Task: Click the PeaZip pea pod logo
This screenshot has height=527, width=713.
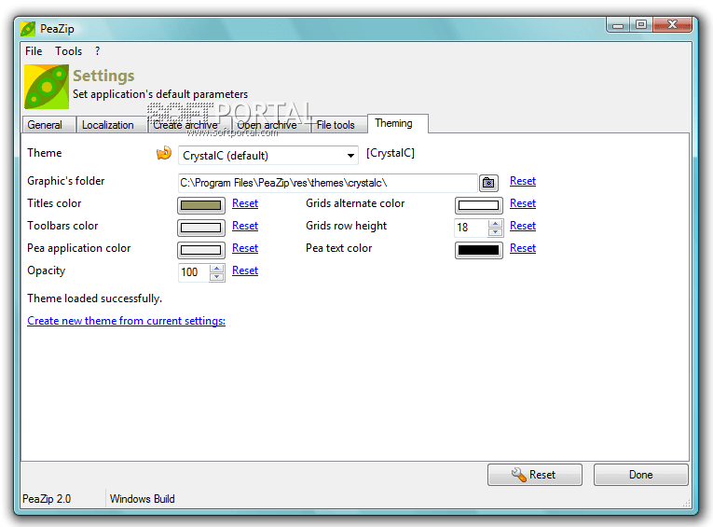Action: pyautogui.click(x=47, y=87)
